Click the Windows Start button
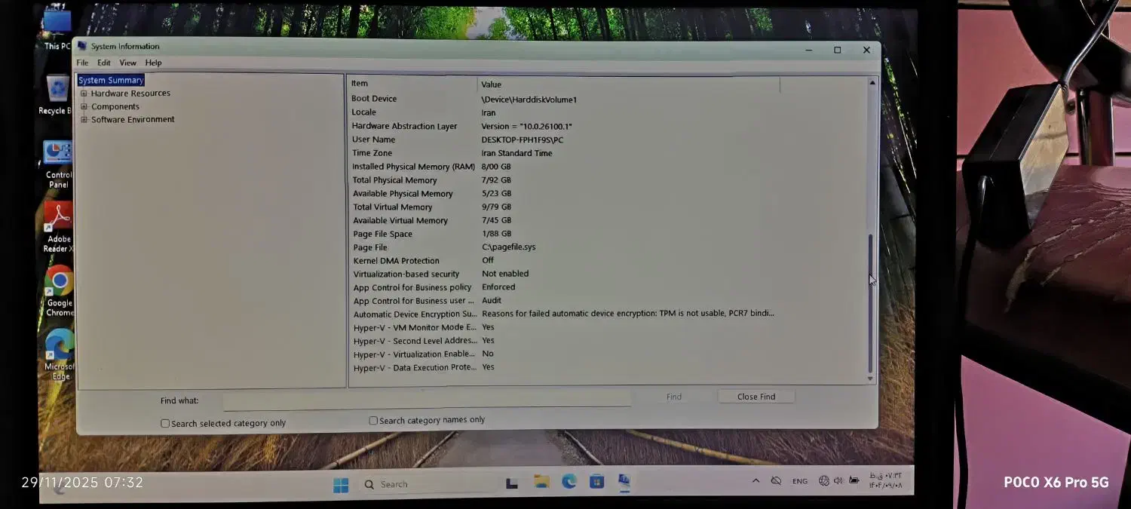The width and height of the screenshot is (1131, 509). coord(341,484)
